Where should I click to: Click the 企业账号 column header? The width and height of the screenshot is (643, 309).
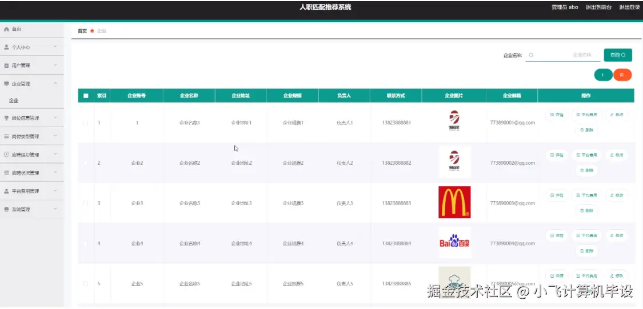pyautogui.click(x=137, y=96)
